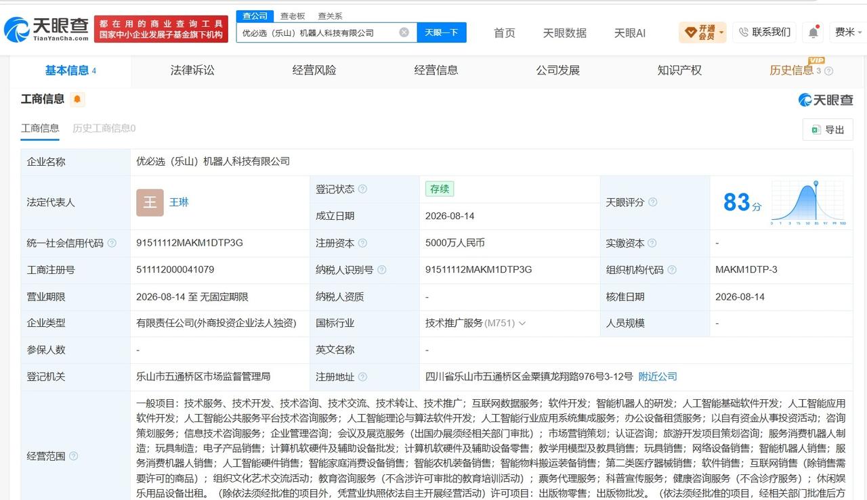The height and width of the screenshot is (500, 867).
Task: Click the 存续 status tag
Action: (440, 189)
